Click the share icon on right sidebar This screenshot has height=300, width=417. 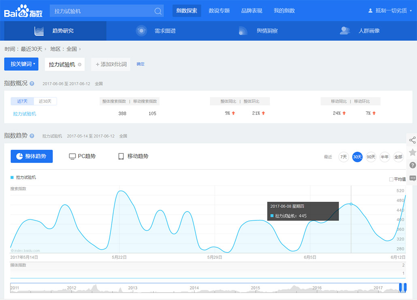click(x=412, y=140)
